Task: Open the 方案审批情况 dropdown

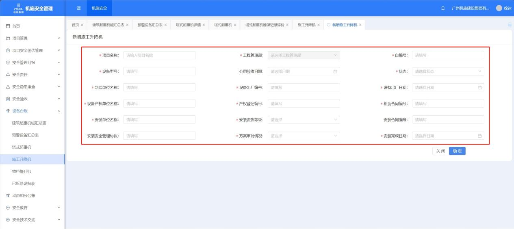Action: point(304,136)
